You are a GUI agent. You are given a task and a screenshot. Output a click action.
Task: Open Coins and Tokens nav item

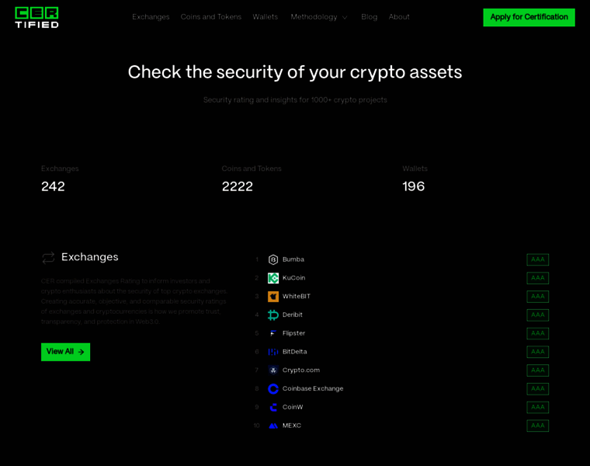click(211, 17)
